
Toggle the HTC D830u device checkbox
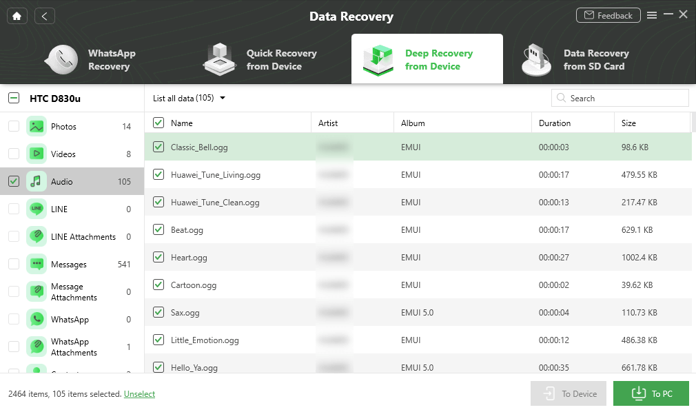[x=14, y=98]
